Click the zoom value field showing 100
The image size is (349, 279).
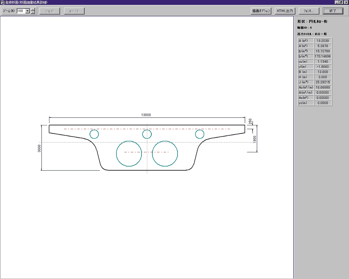coord(21,11)
